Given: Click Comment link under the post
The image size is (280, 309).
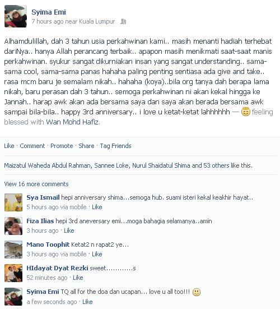Looking at the screenshot, I should (x=32, y=146).
